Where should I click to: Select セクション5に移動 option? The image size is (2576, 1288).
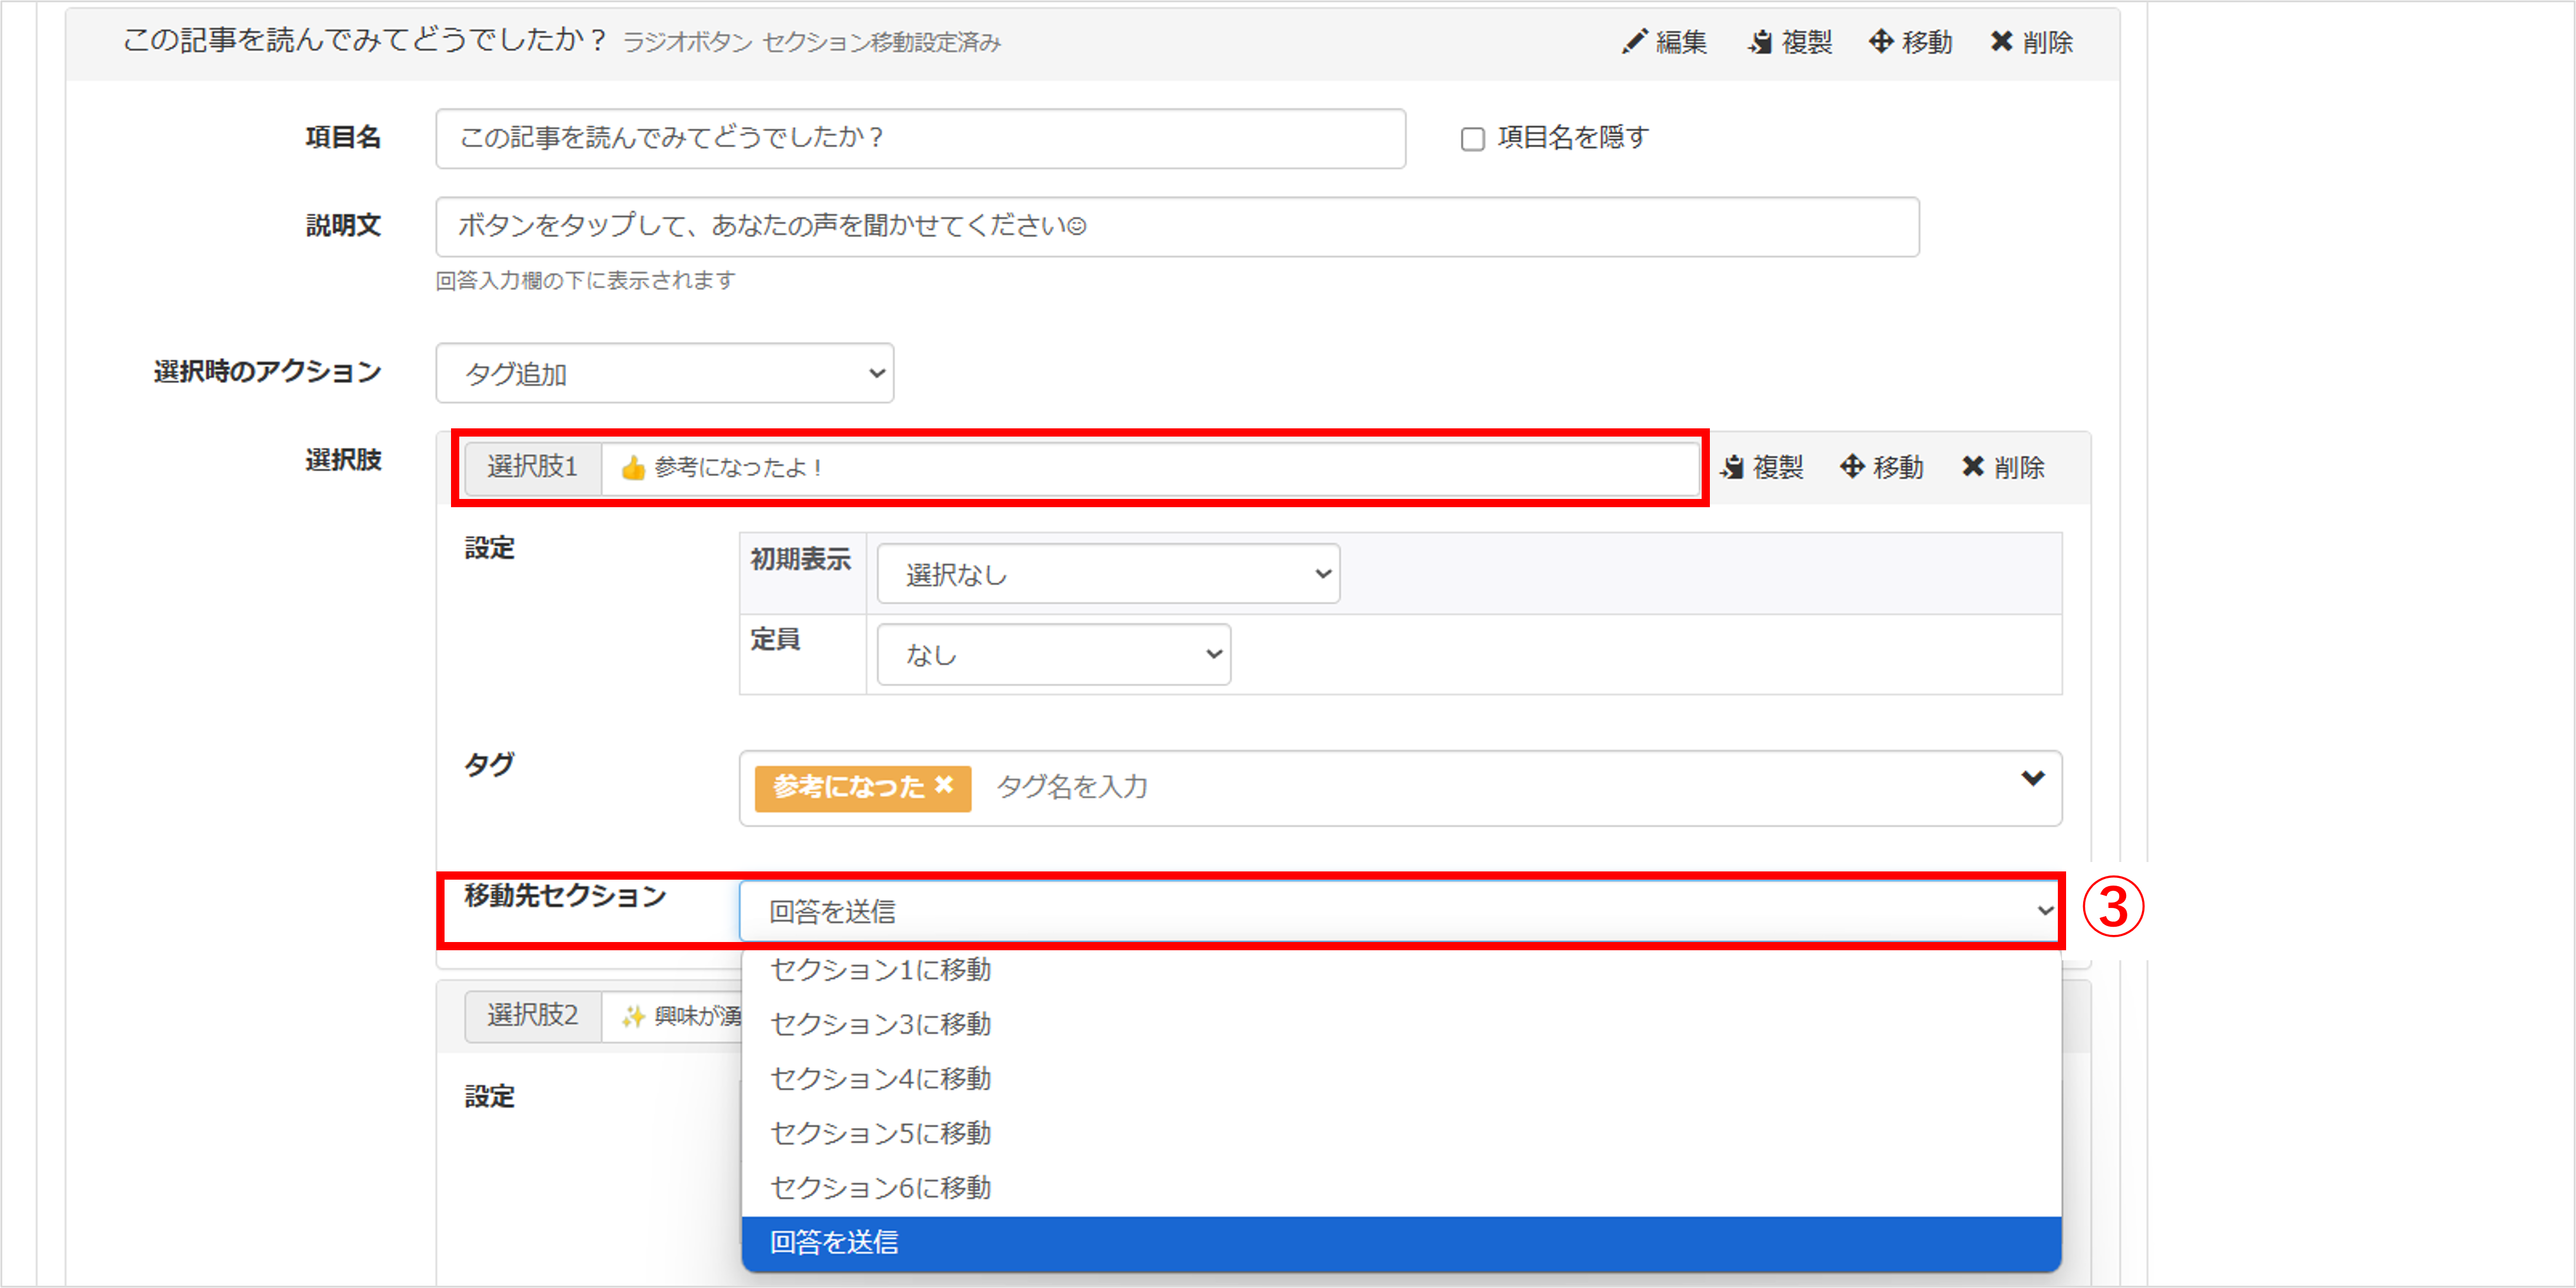tap(1401, 1133)
